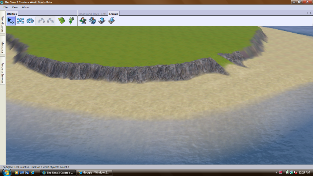313x176 pixels.
Task: Click the green plumbob Edit in Game icon
Action: point(71,21)
